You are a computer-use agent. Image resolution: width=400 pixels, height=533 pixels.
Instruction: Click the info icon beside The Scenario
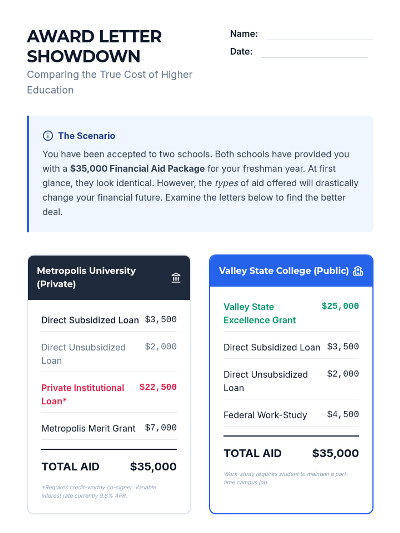pyautogui.click(x=48, y=136)
